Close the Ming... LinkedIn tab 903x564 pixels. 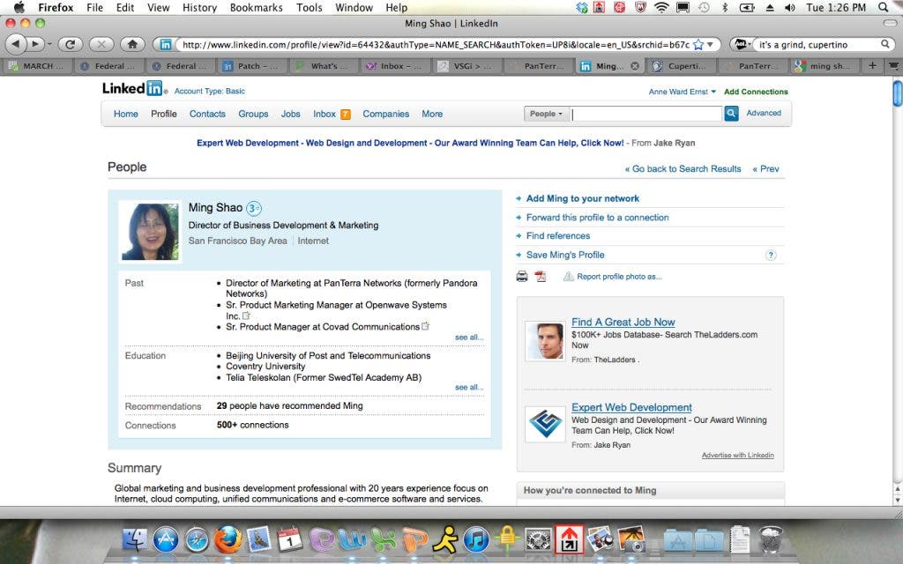point(635,66)
